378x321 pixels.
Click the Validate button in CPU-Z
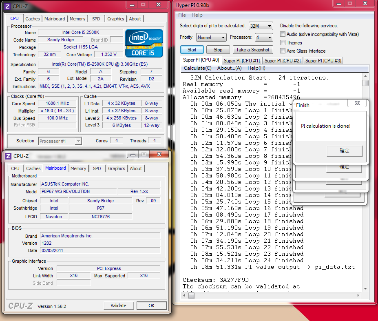click(118, 306)
